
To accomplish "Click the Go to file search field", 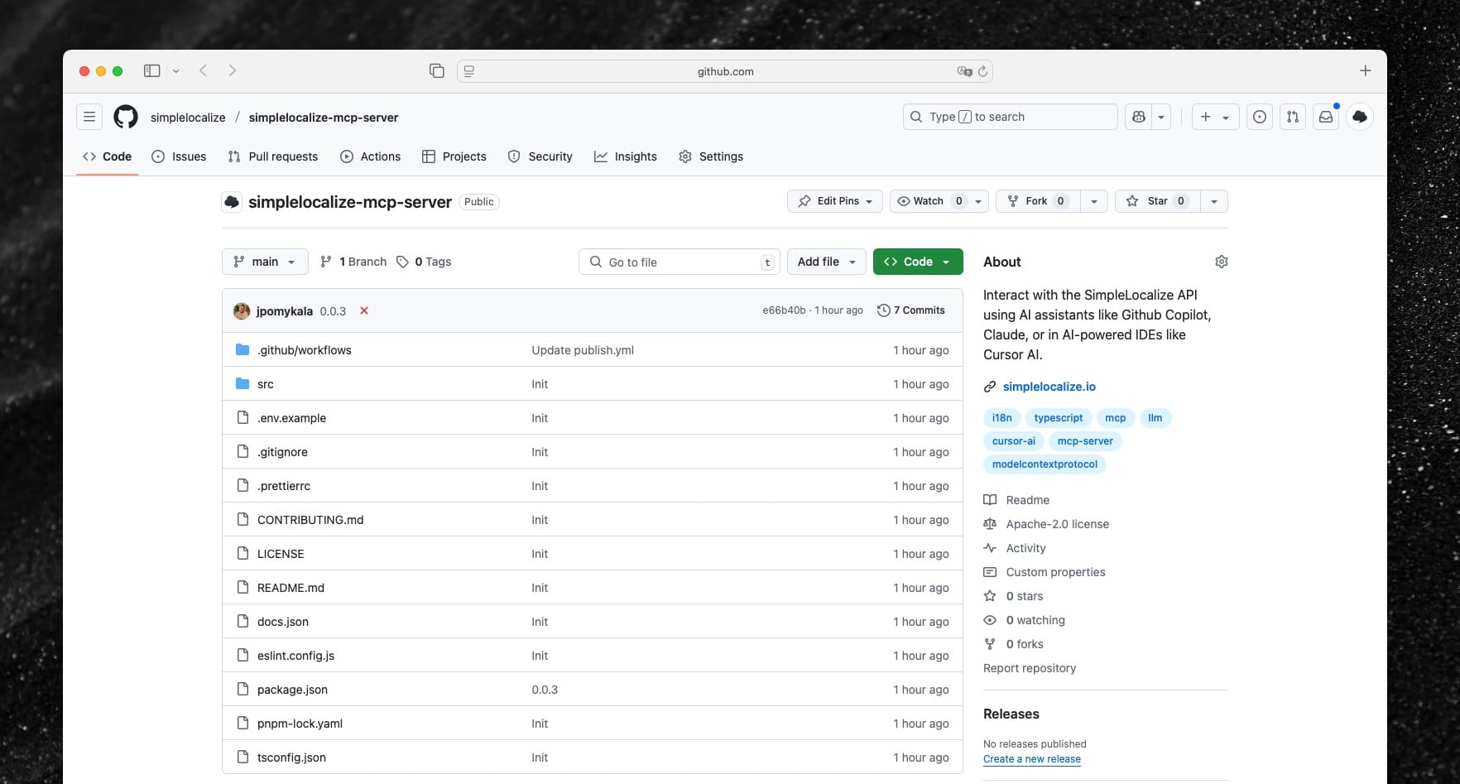I will tap(680, 262).
